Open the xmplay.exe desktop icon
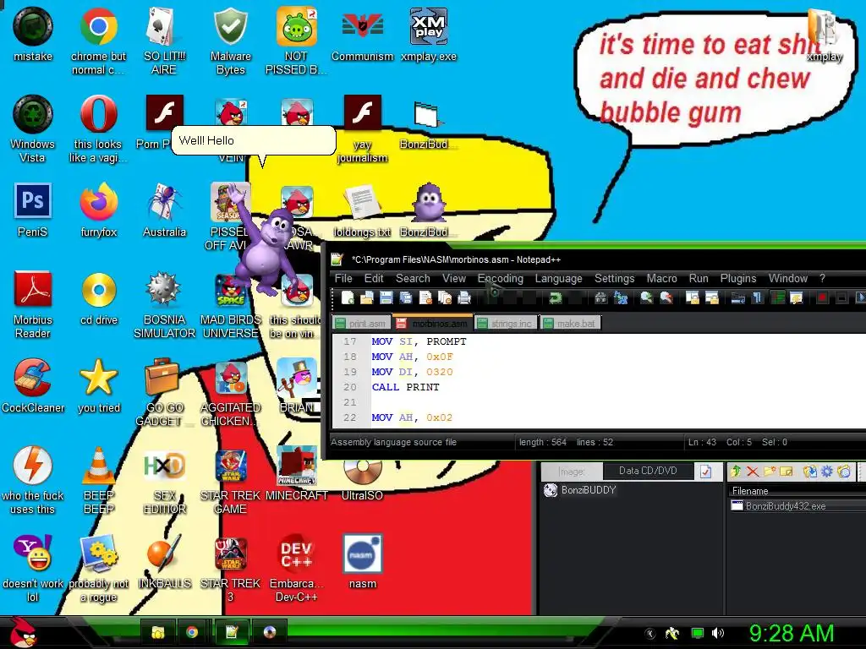 click(x=429, y=35)
